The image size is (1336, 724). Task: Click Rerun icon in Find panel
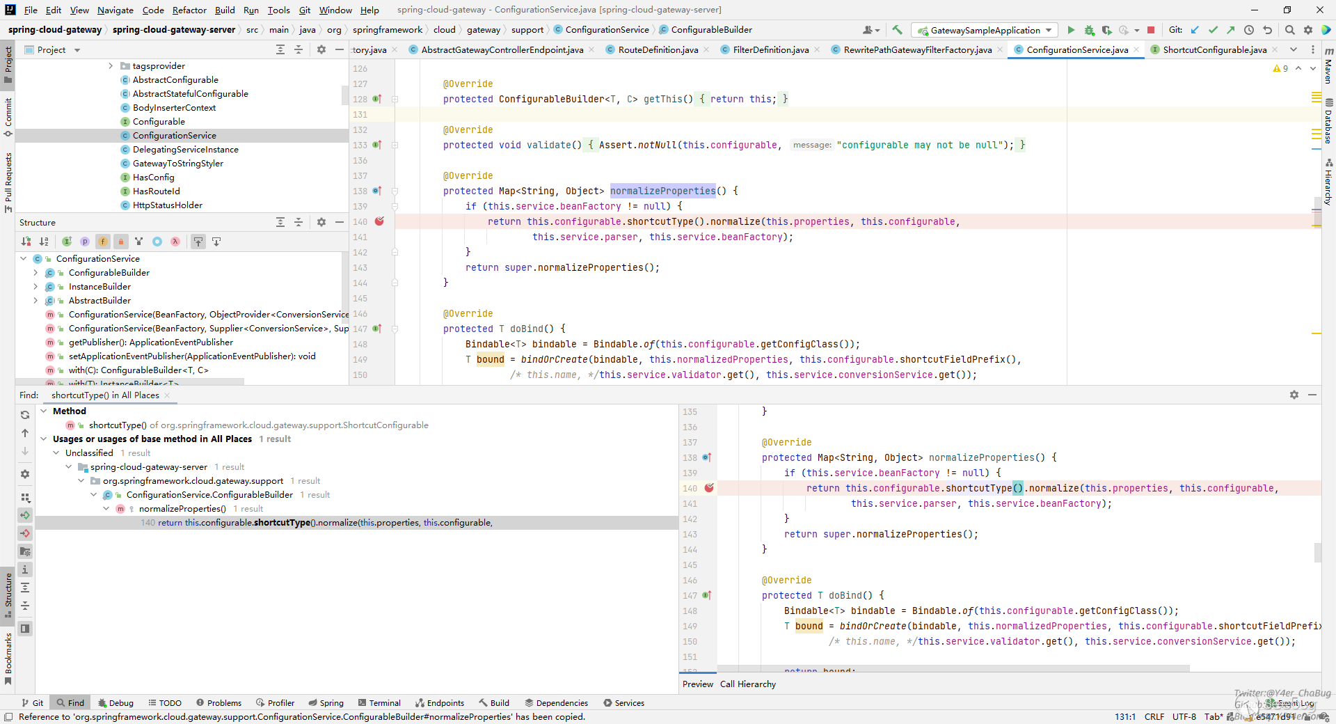(25, 415)
